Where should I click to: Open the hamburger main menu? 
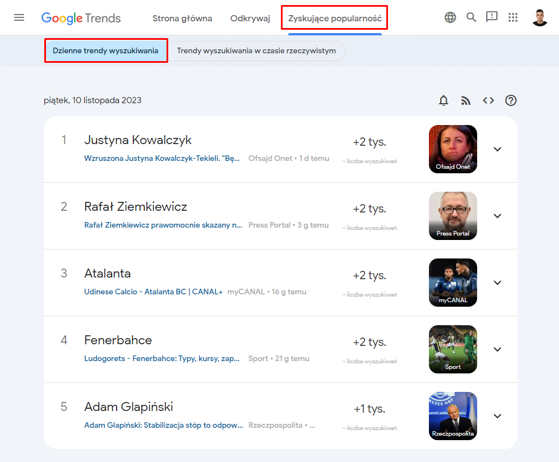click(x=19, y=17)
